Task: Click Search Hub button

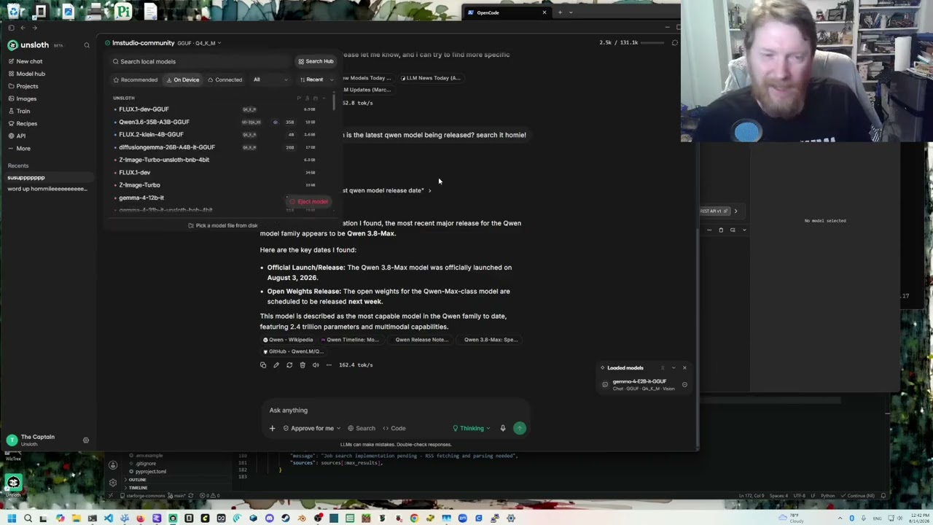Action: tap(316, 61)
